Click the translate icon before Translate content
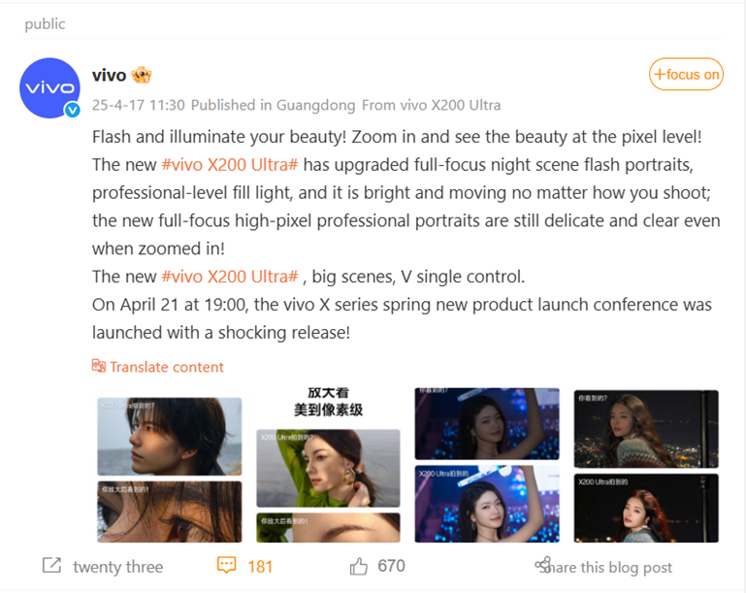The image size is (746, 593). coord(99,366)
